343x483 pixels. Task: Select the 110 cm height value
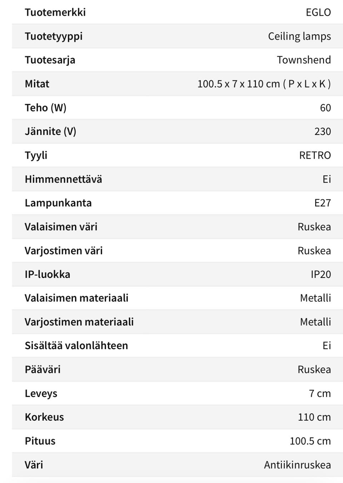click(314, 417)
